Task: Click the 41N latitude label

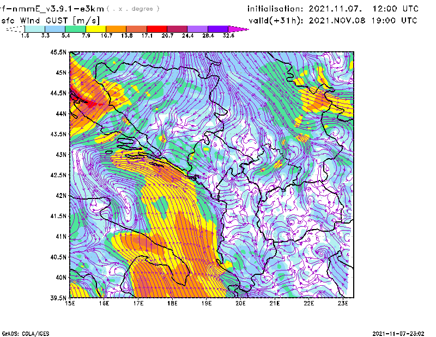Action: point(61,236)
